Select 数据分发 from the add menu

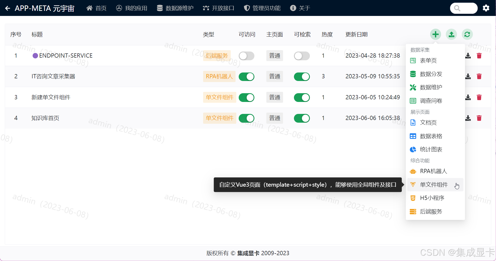(x=435, y=74)
